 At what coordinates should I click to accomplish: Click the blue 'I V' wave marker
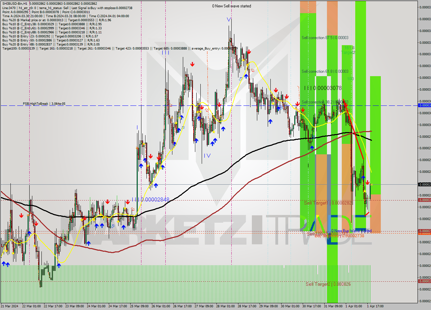[207, 155]
